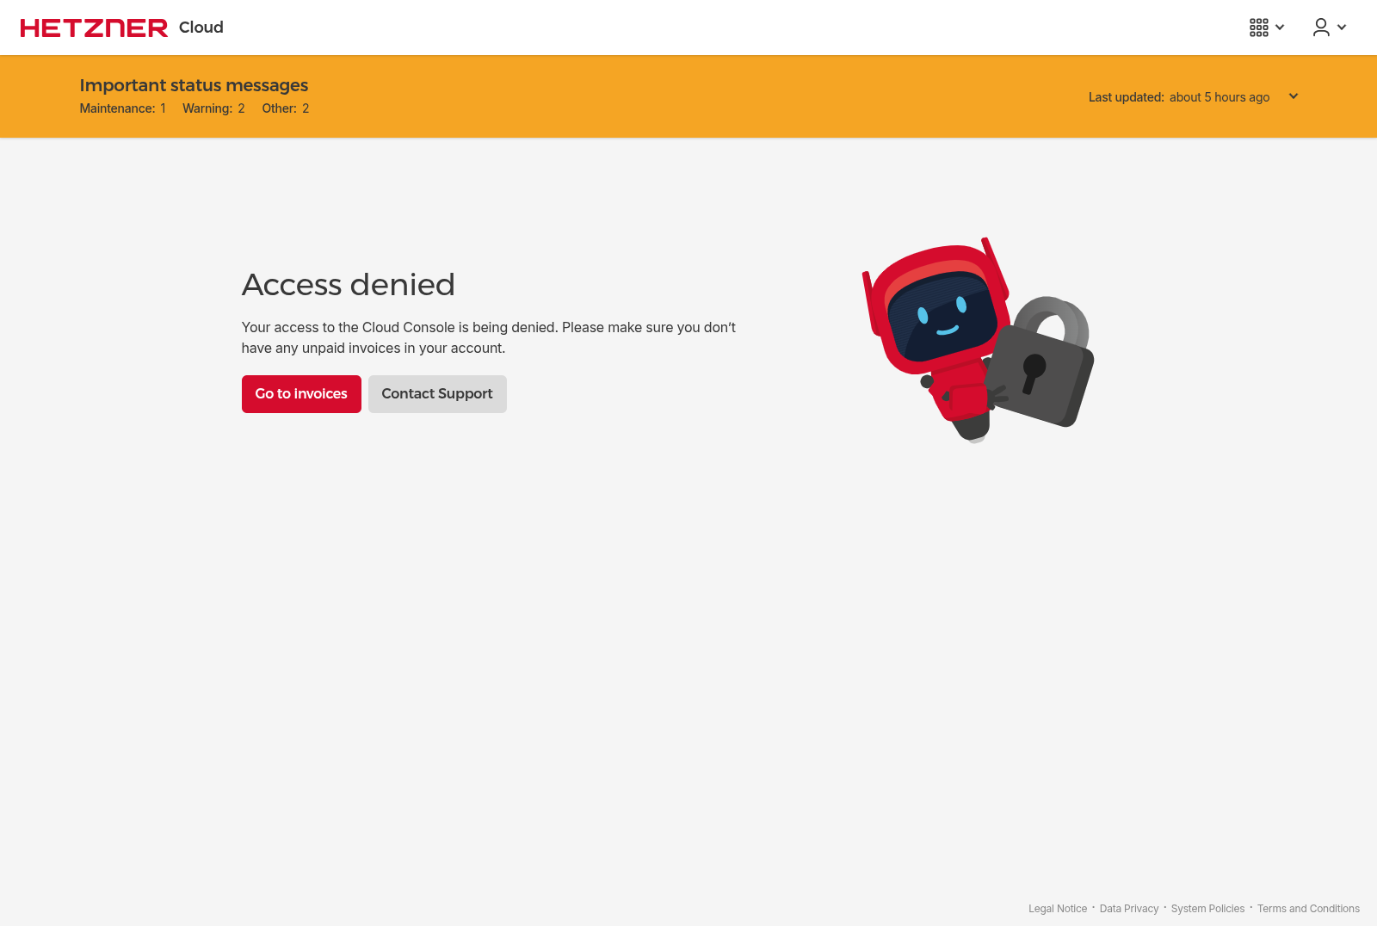Screen dimensions: 1377x926
Task: Click the Important status messages heading
Action: [x=194, y=85]
